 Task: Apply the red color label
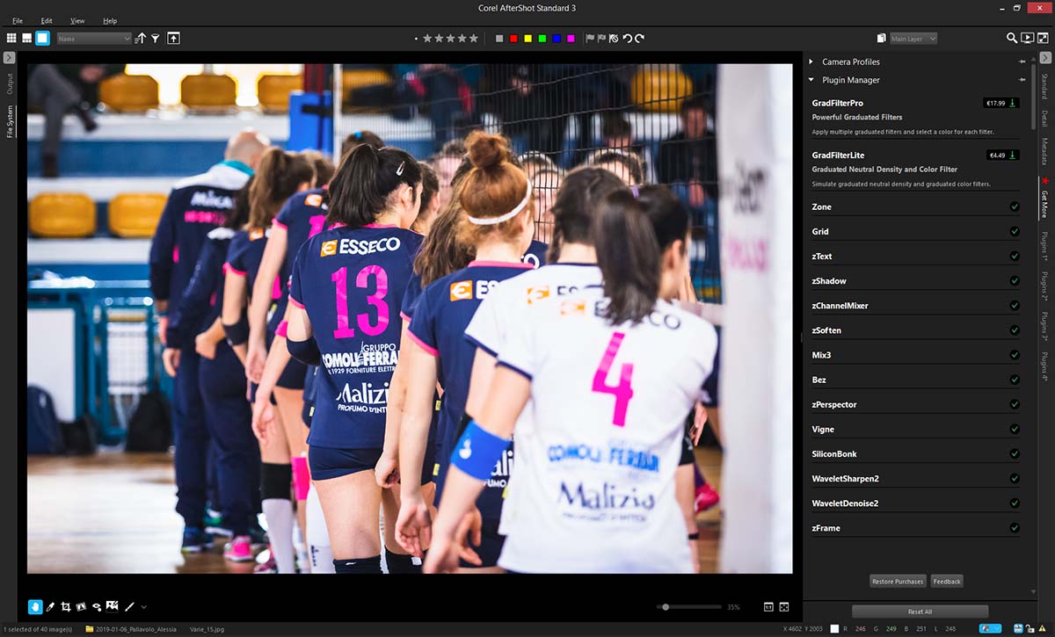[x=513, y=39]
